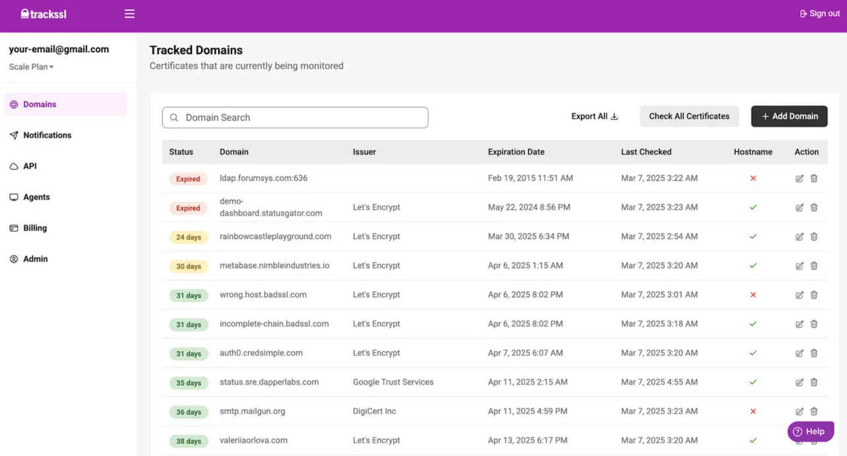Go to the API page

click(30, 166)
